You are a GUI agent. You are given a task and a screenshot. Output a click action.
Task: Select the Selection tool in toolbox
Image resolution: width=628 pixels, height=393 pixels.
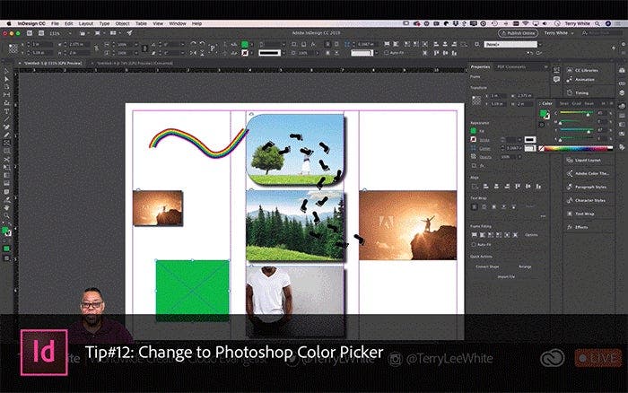7,71
